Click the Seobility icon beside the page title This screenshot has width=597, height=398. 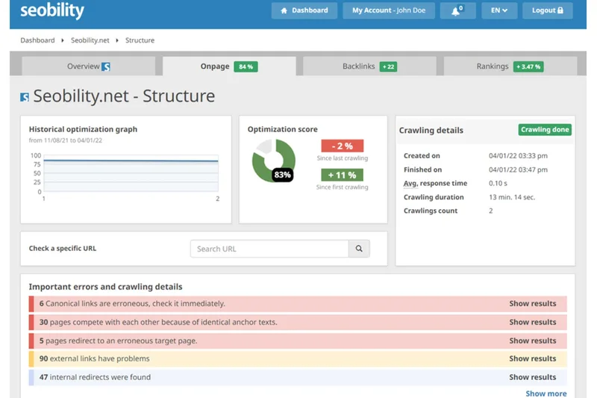coord(25,97)
